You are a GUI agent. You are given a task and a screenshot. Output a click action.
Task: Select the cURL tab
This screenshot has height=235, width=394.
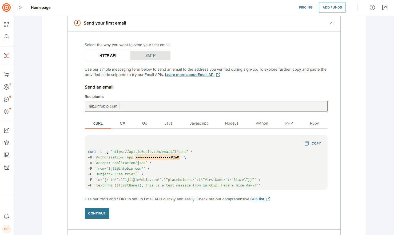pyautogui.click(x=98, y=123)
